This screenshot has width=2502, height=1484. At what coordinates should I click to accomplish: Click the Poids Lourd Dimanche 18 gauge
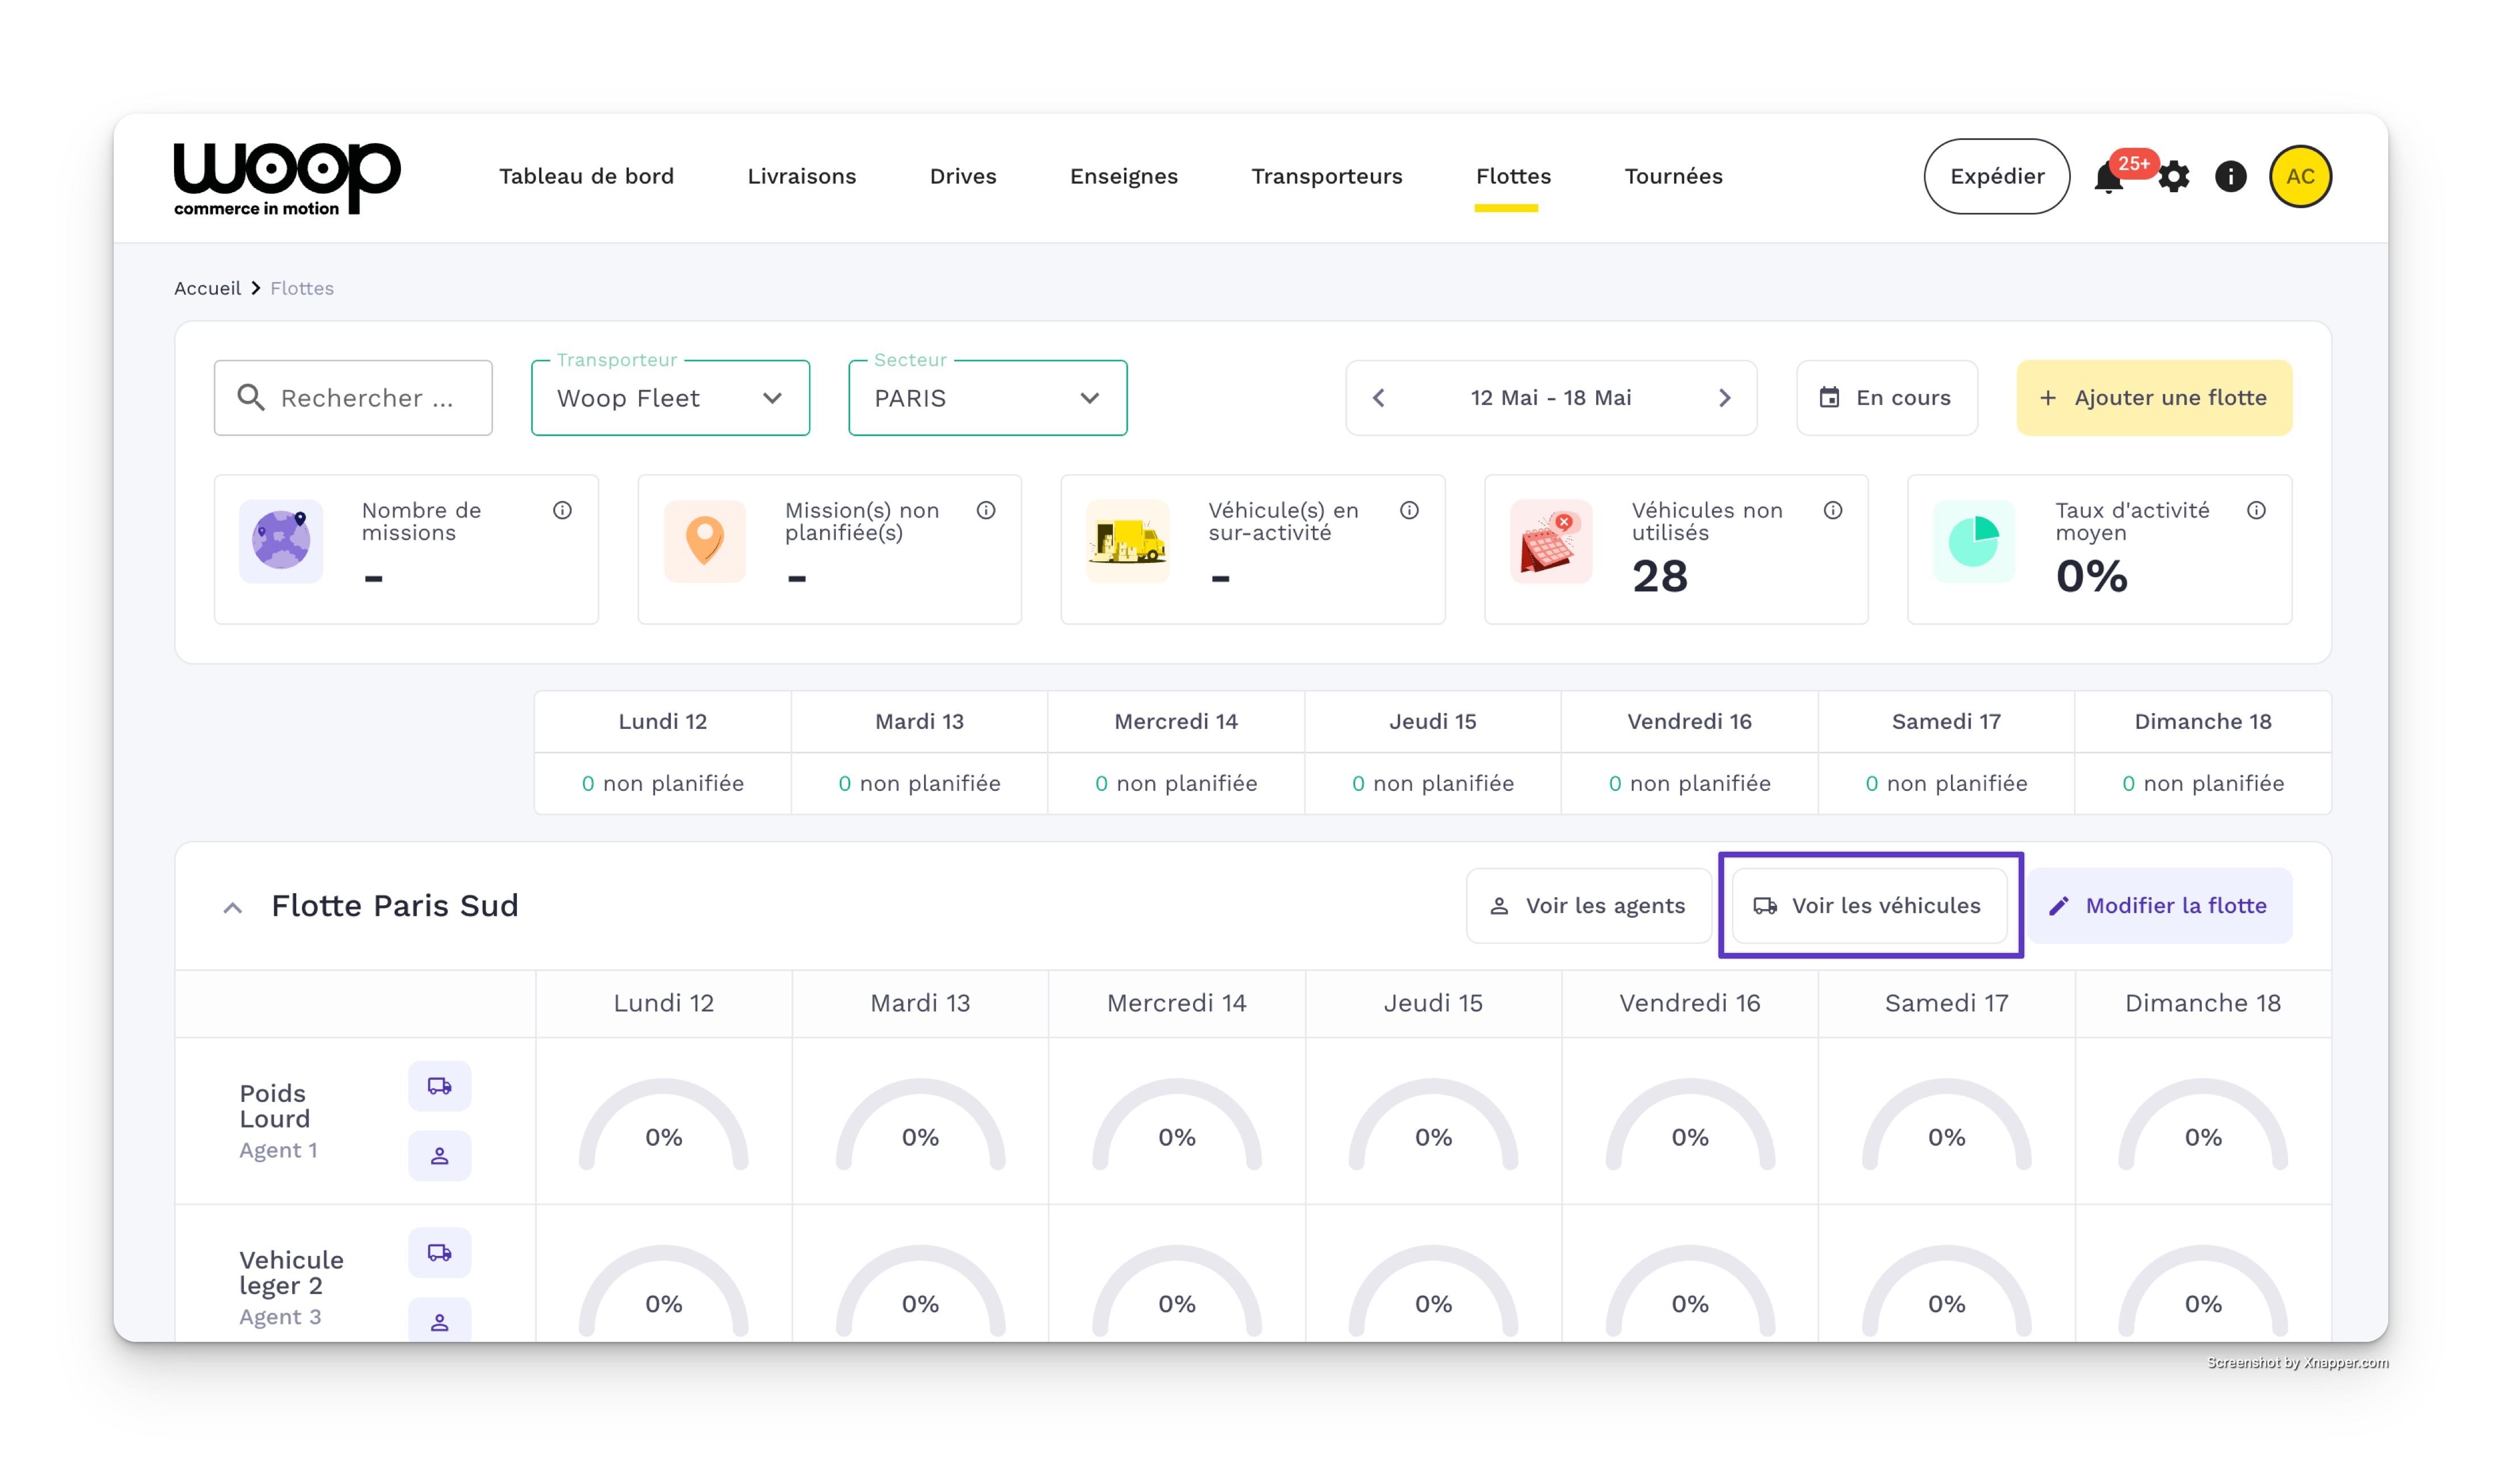2202,1125
